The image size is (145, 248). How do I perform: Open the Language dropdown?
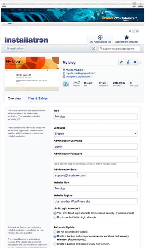95,134
